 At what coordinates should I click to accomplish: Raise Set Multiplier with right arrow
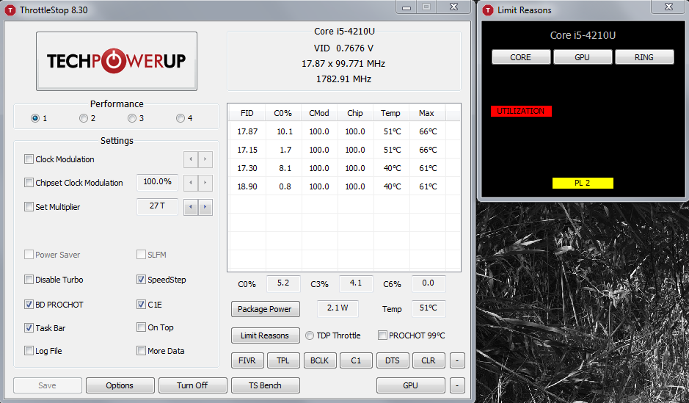pyautogui.click(x=205, y=206)
